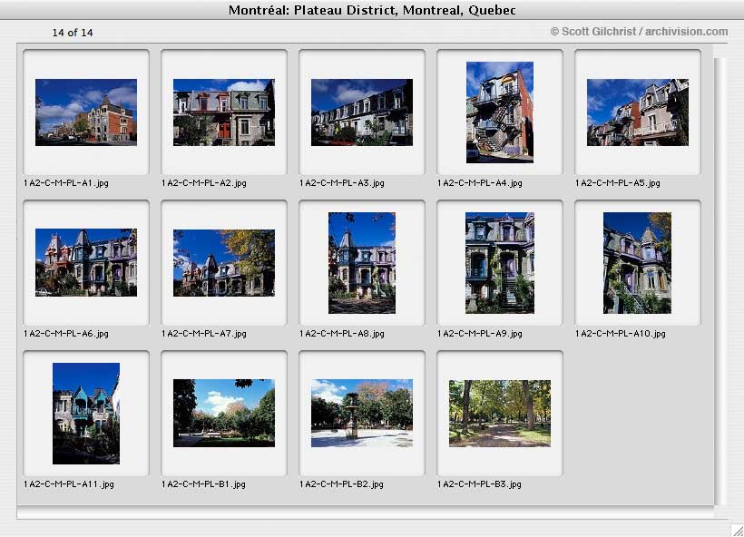Click the window resize grip corner

coord(737,531)
